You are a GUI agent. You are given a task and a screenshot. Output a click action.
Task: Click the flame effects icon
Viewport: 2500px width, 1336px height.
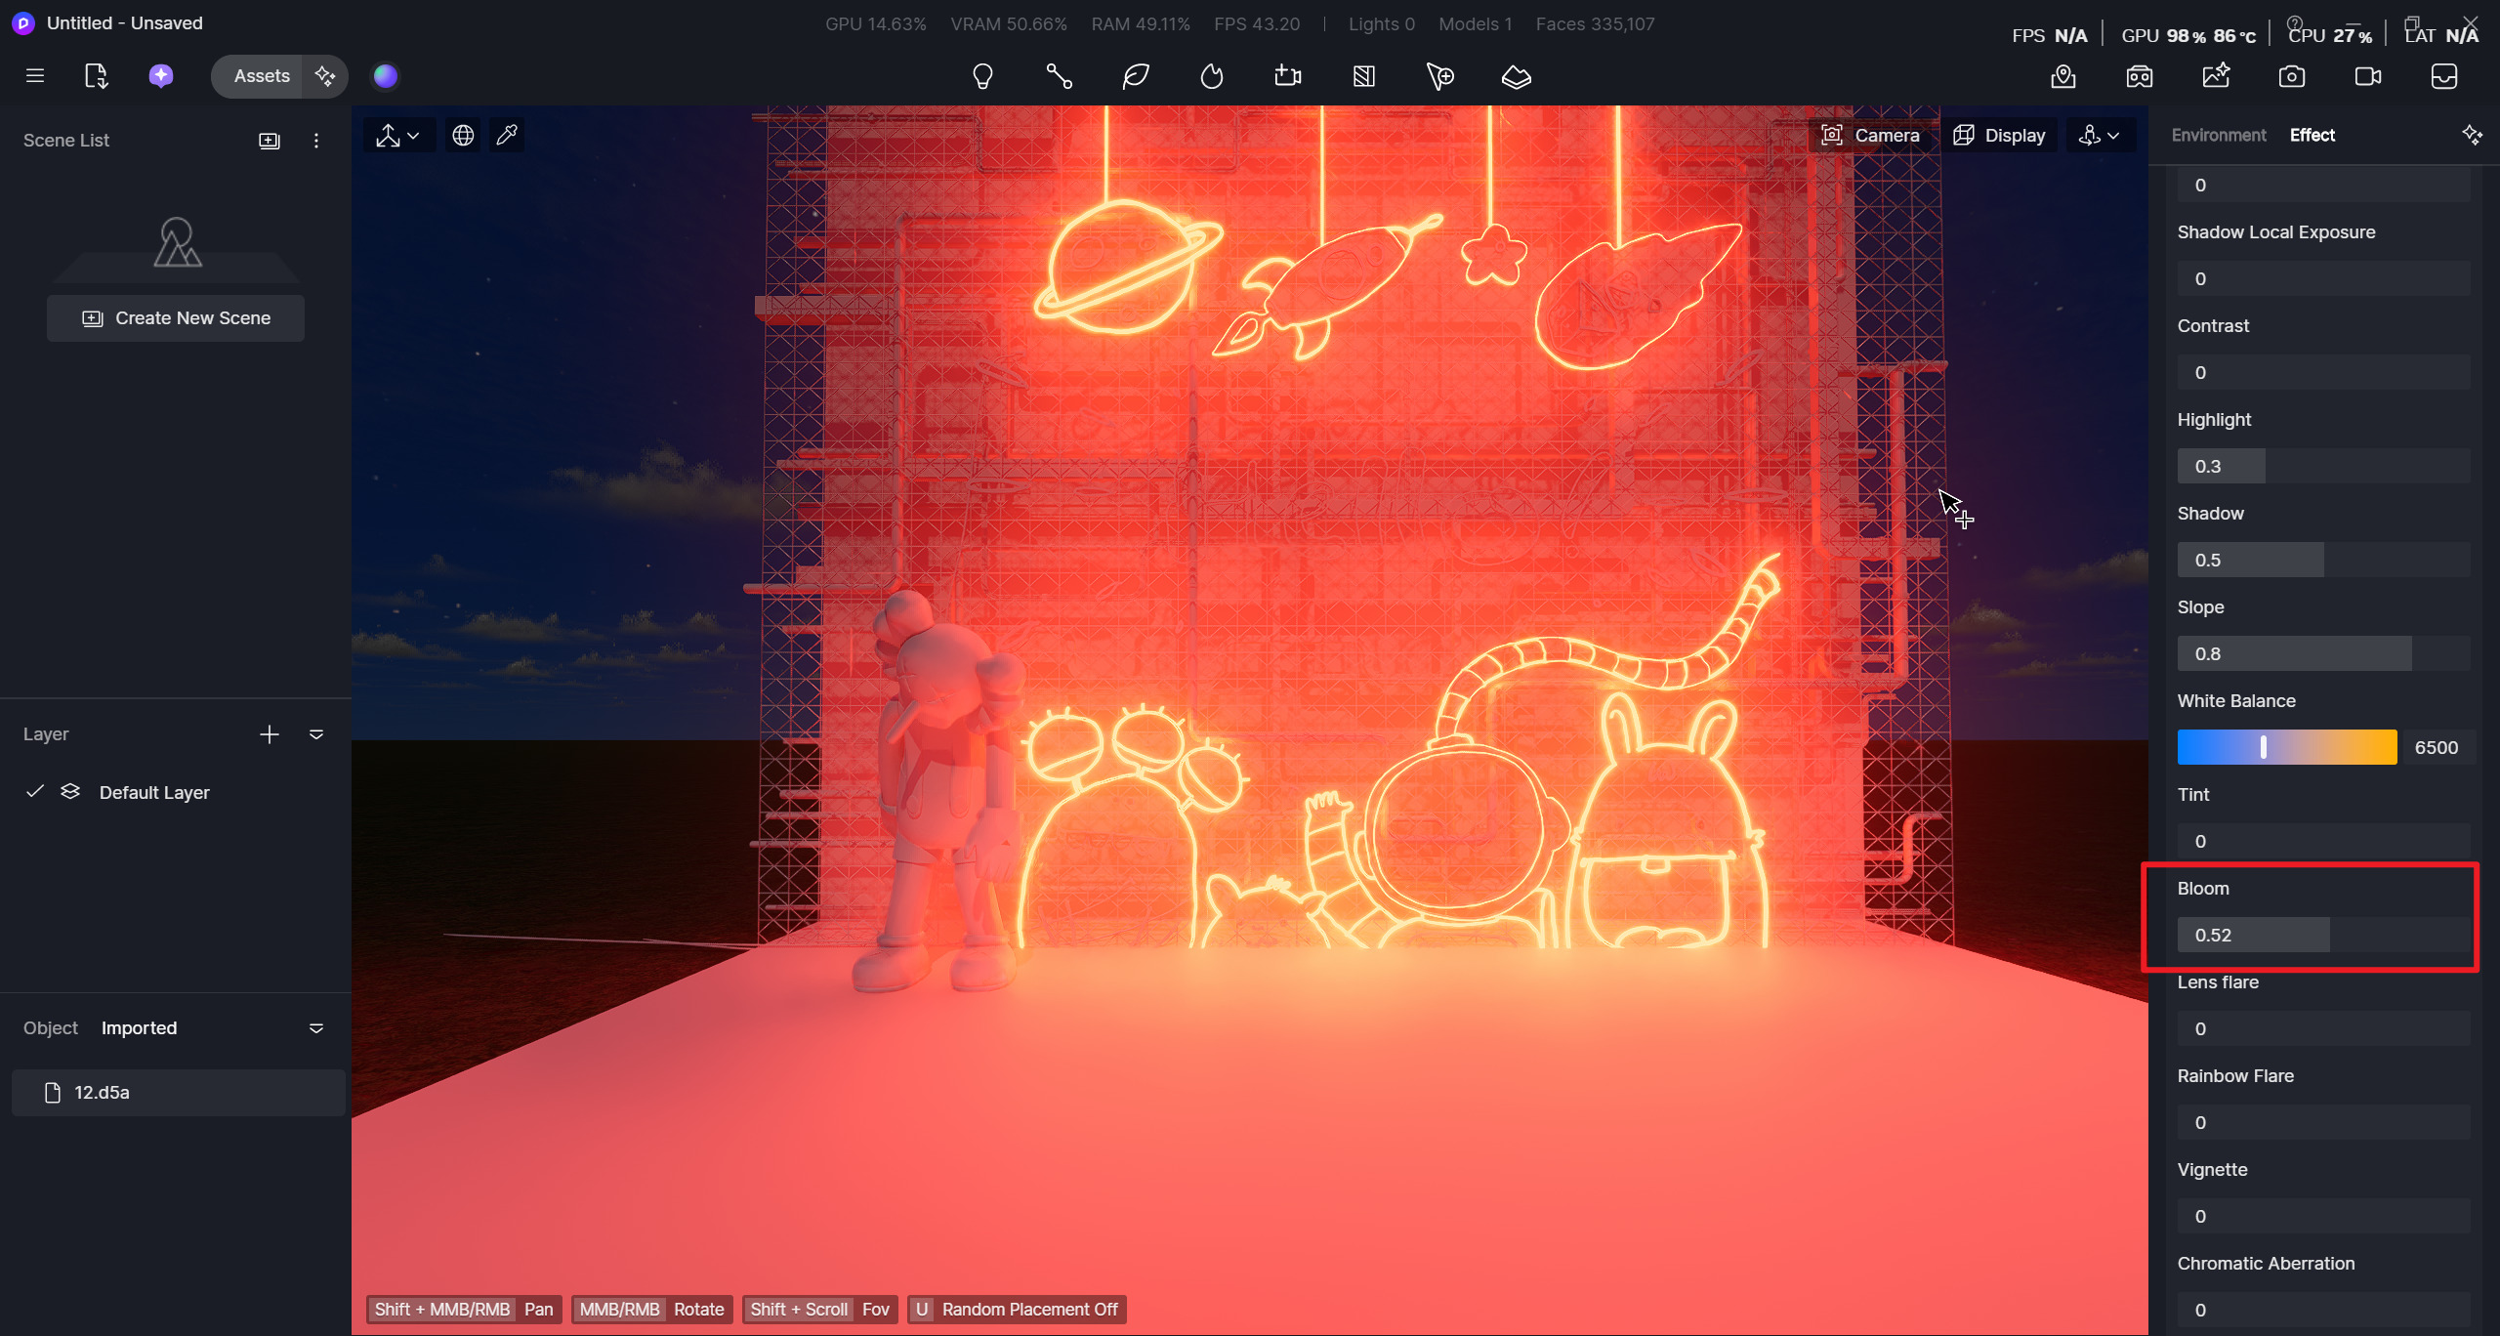tap(1211, 76)
